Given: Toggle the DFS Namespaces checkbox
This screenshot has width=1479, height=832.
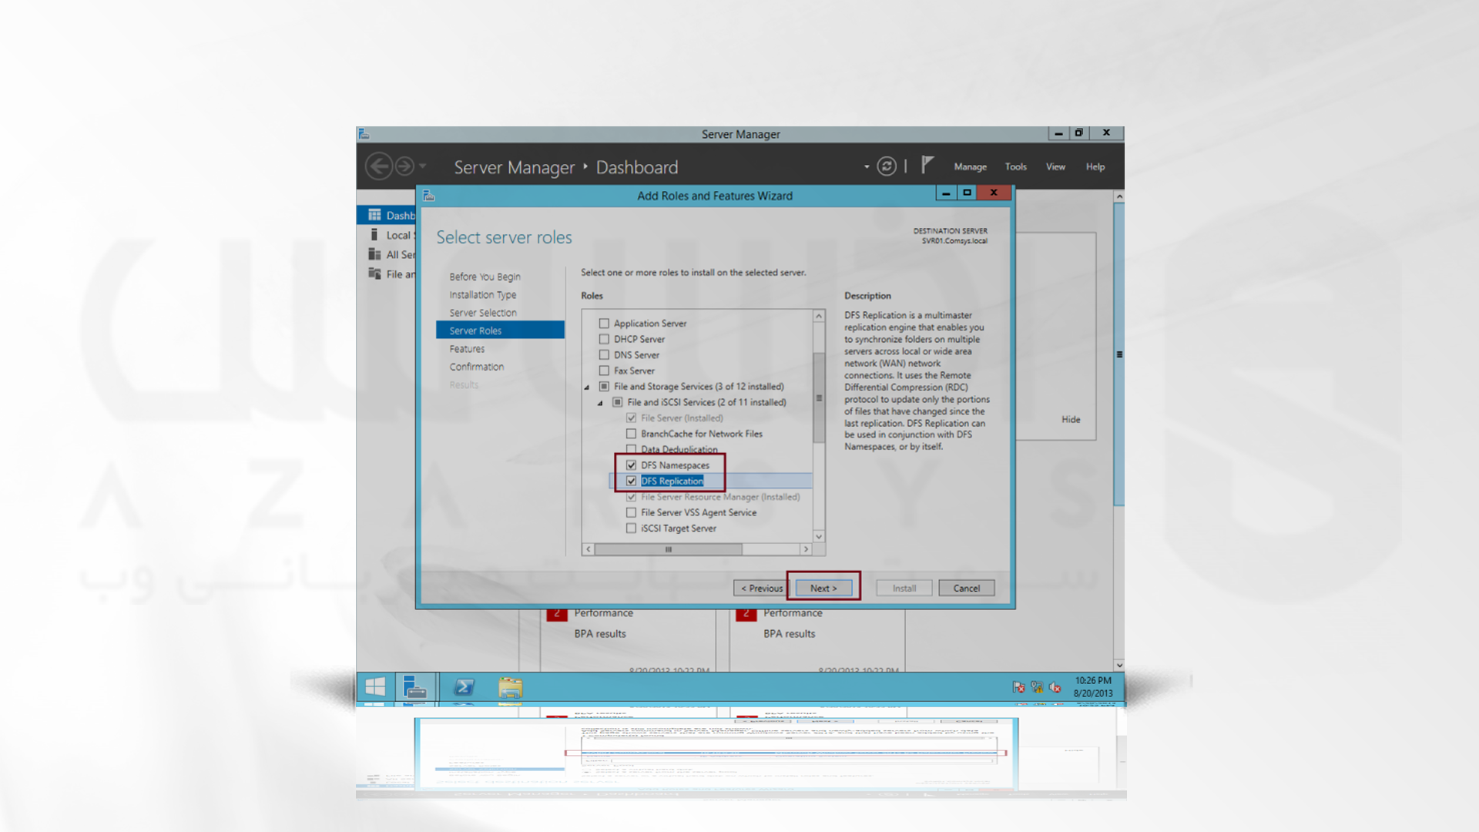Looking at the screenshot, I should pos(631,465).
